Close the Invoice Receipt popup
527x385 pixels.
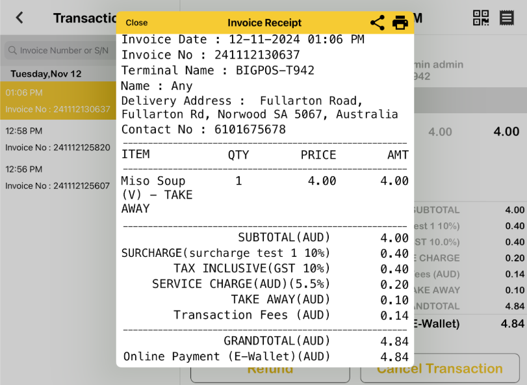[x=136, y=23]
